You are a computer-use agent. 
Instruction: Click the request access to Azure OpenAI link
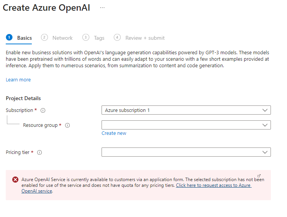[x=213, y=185]
